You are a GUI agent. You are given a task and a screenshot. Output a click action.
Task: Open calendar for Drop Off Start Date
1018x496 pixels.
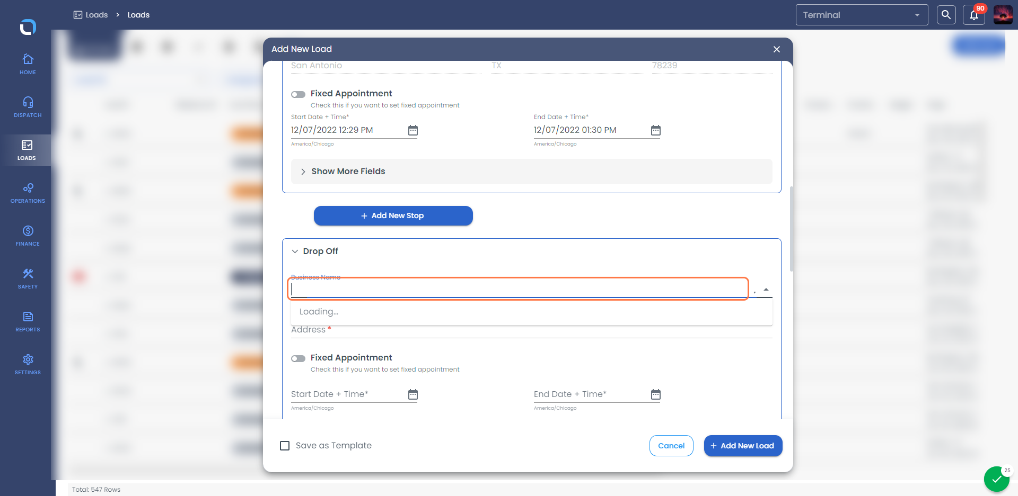point(413,394)
